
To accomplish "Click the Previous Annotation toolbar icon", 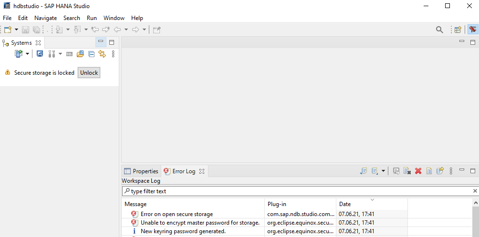I will point(77,30).
